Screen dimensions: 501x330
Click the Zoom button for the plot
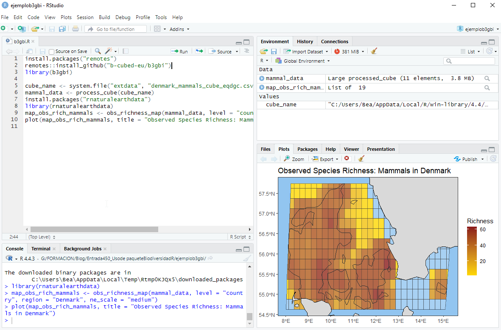coord(294,159)
